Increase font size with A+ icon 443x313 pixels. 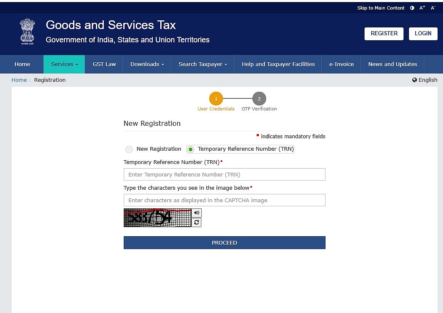(422, 8)
